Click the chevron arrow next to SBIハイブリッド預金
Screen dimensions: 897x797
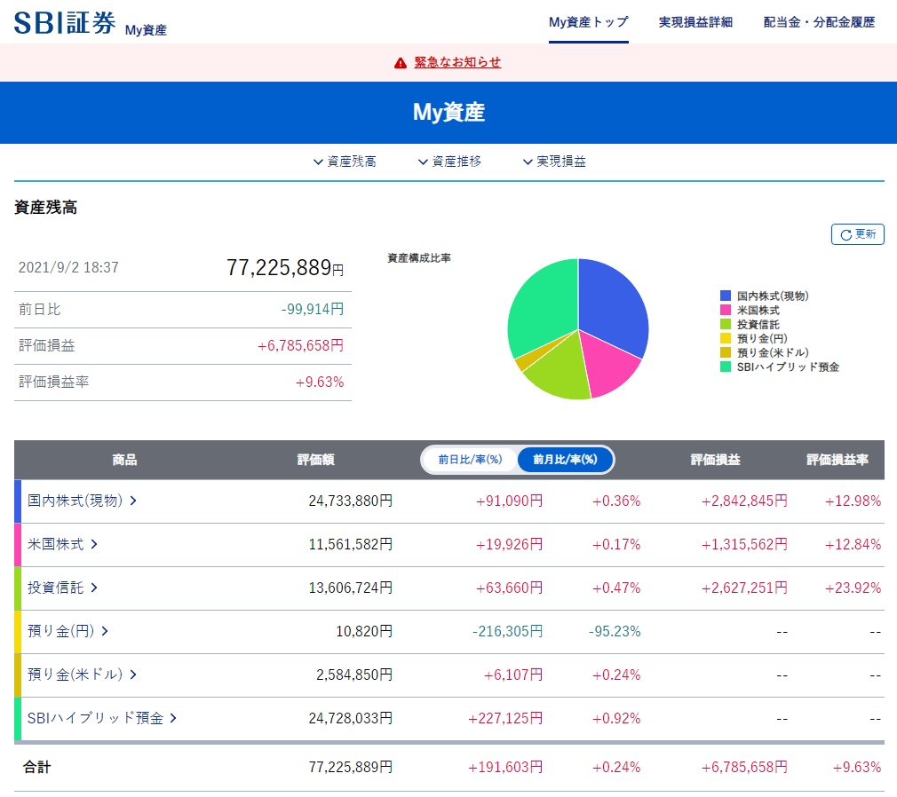(x=172, y=718)
